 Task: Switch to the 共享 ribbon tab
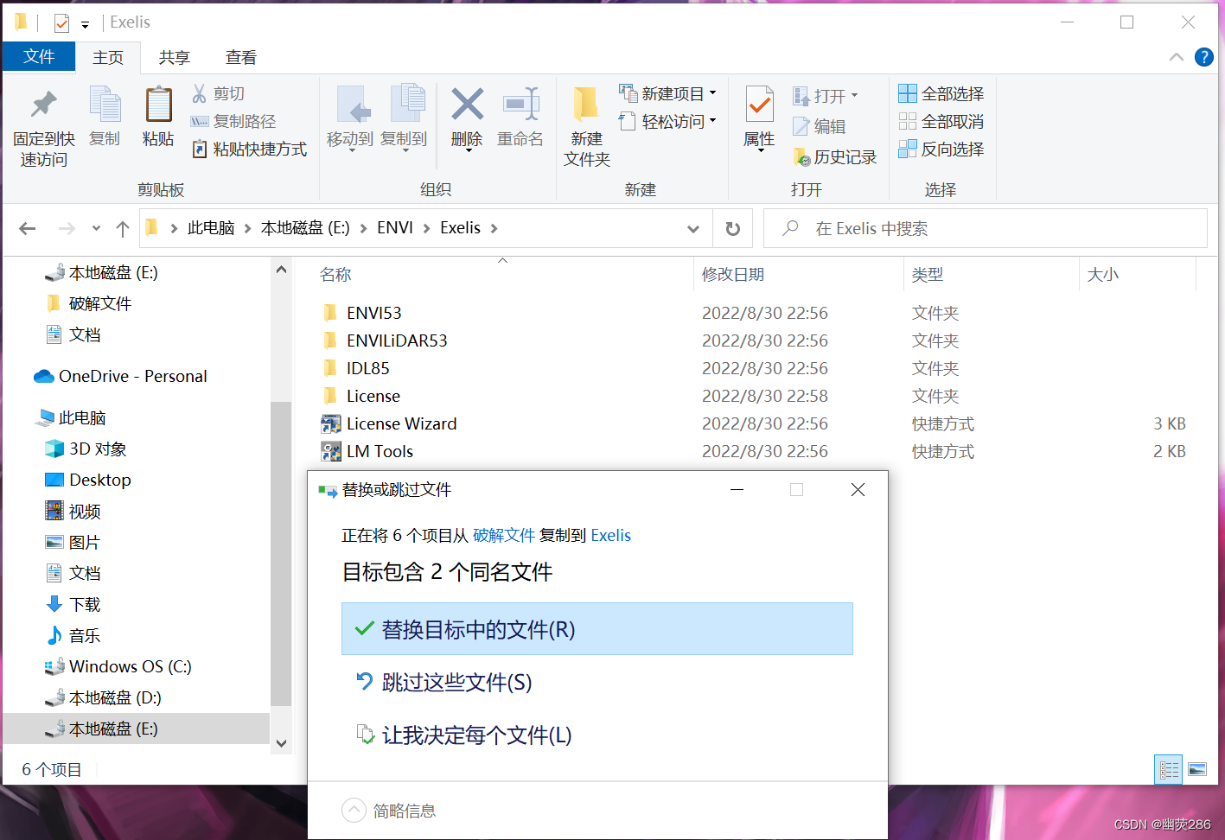[x=175, y=57]
